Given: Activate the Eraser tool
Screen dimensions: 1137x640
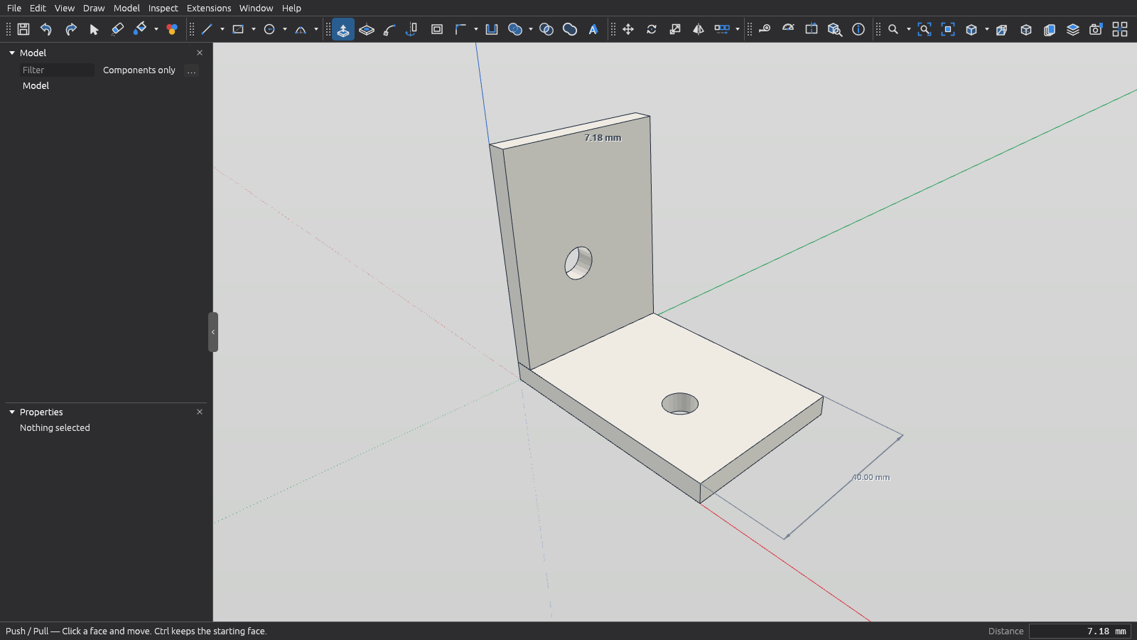Looking at the screenshot, I should (117, 29).
